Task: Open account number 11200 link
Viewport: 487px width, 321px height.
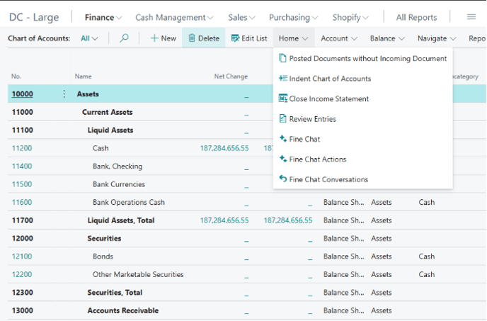Action: pos(22,148)
